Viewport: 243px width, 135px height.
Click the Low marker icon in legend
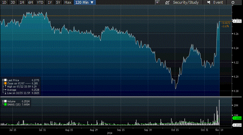[5, 92]
